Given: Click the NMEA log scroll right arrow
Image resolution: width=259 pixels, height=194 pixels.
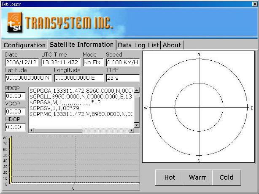Looking at the screenshot, I should tap(132, 130).
